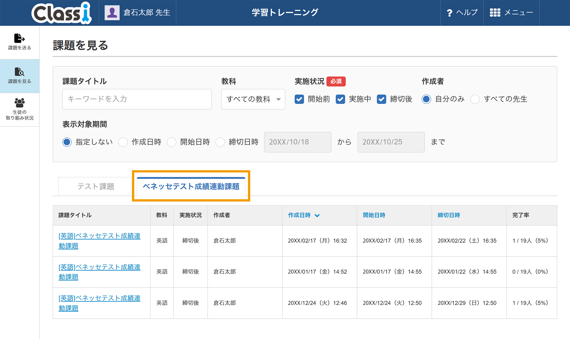
Task: Sort the table by 開始日時 column
Action: tap(374, 215)
